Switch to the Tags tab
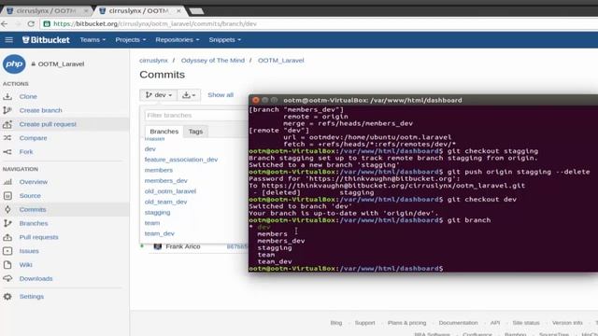This screenshot has height=336, width=598. pyautogui.click(x=195, y=132)
